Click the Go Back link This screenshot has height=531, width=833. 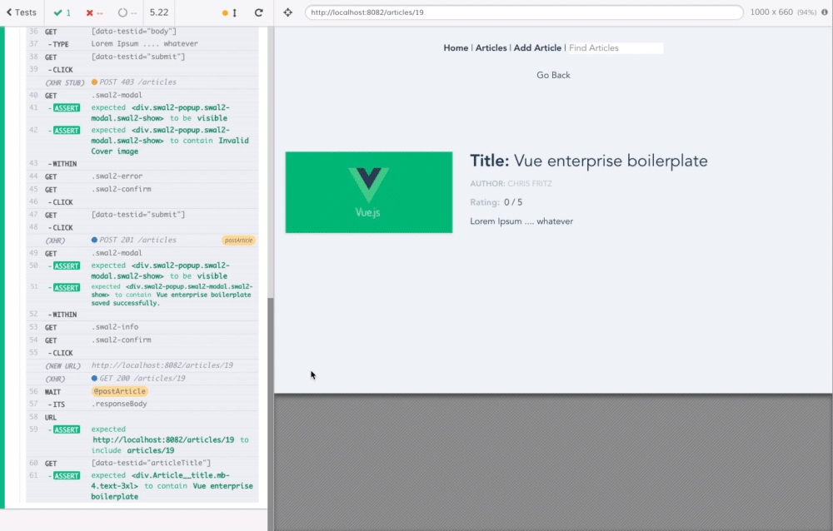[x=553, y=75]
